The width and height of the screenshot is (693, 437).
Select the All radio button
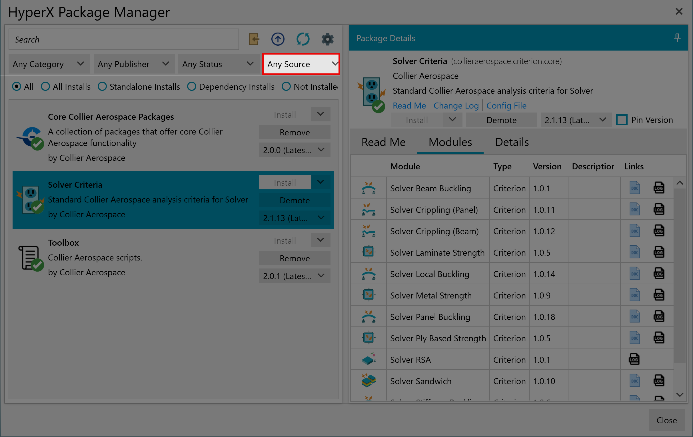tap(17, 87)
